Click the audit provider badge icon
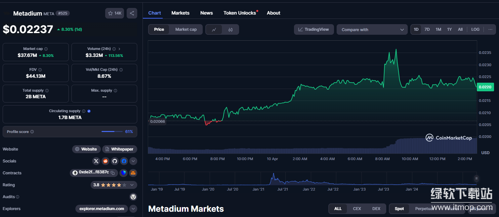This screenshot has height=217, width=499. point(133,197)
